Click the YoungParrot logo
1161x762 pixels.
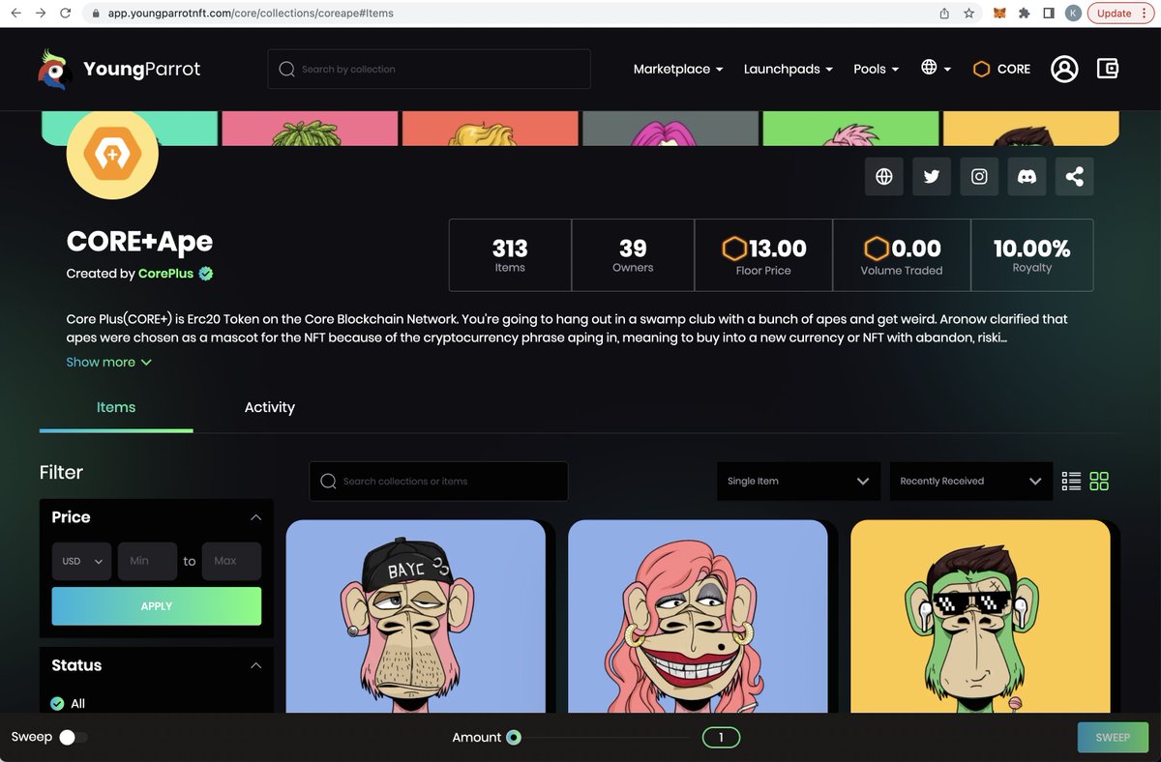[x=118, y=69]
